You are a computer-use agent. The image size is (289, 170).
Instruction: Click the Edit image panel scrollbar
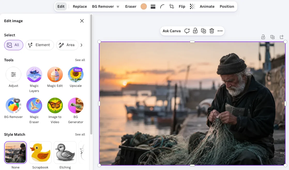[91, 74]
